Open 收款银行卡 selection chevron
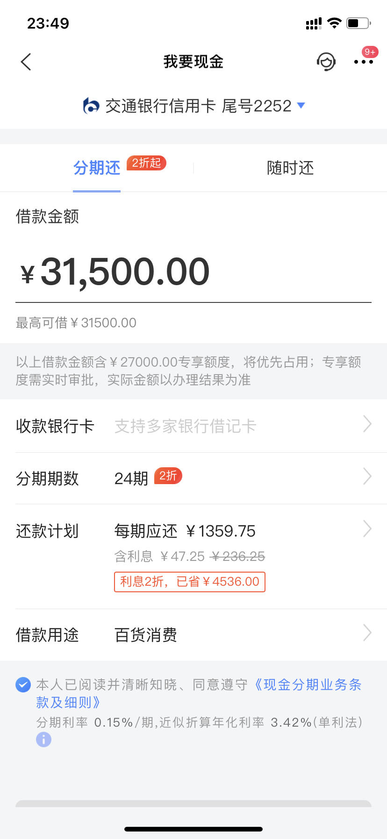The height and width of the screenshot is (839, 387). click(367, 424)
